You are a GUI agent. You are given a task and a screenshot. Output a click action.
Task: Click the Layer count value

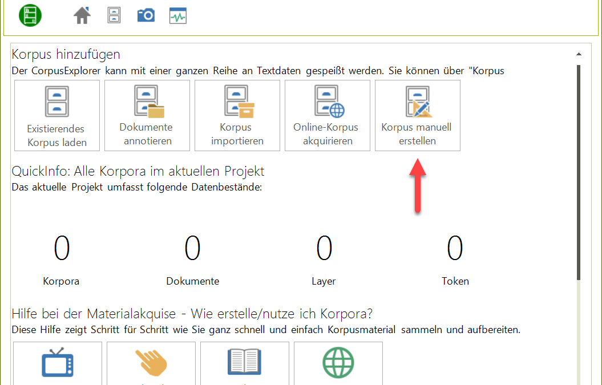pos(324,248)
